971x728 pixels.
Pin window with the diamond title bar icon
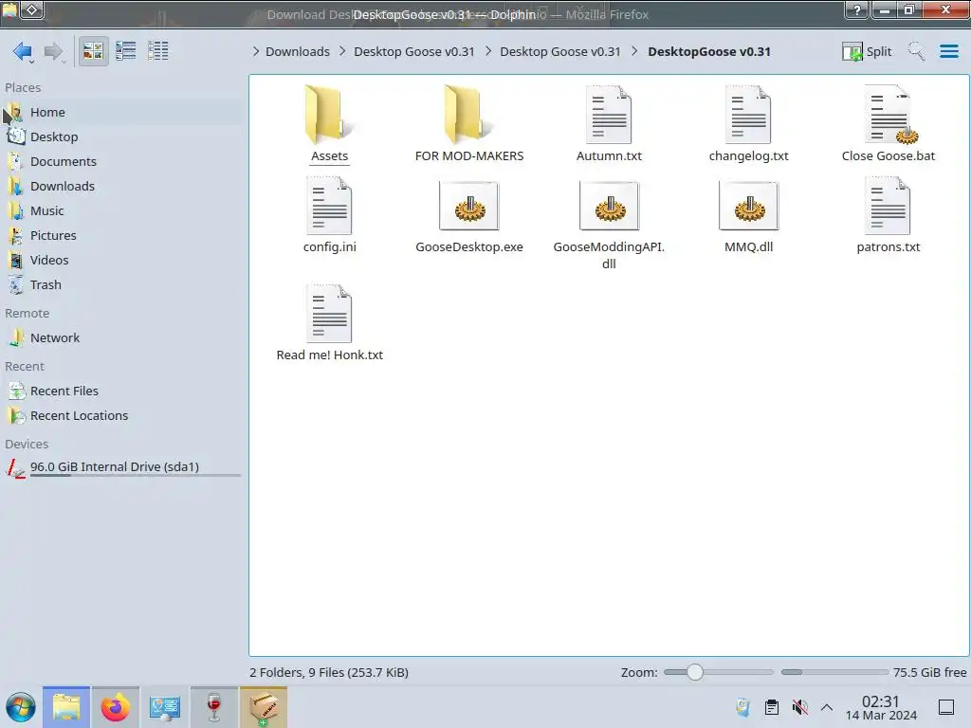coord(32,9)
